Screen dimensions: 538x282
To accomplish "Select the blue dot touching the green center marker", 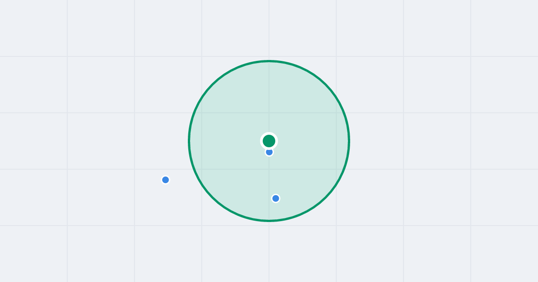I will point(269,152).
